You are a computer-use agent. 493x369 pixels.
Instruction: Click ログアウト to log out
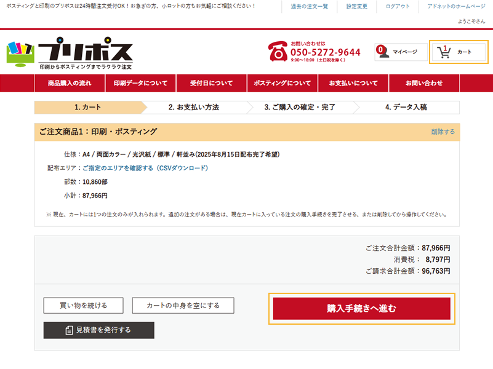pyautogui.click(x=398, y=6)
